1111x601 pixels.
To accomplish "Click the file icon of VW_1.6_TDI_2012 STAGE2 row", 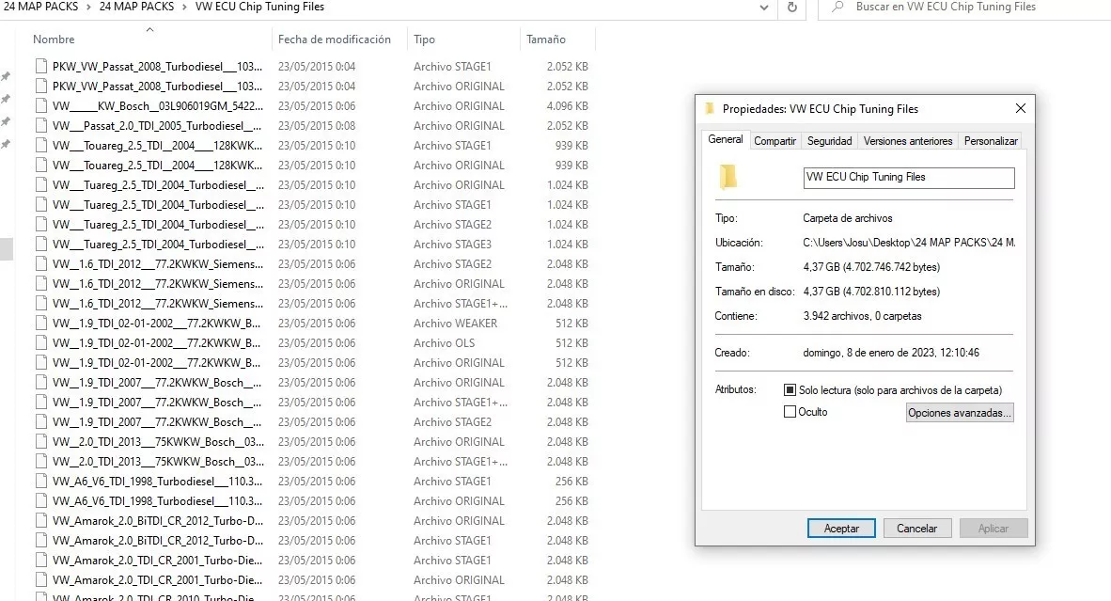I will (42, 264).
